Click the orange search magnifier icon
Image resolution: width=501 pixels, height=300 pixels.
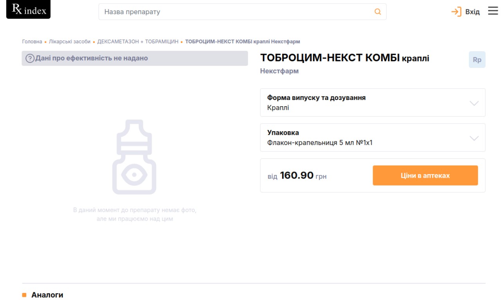pyautogui.click(x=378, y=12)
